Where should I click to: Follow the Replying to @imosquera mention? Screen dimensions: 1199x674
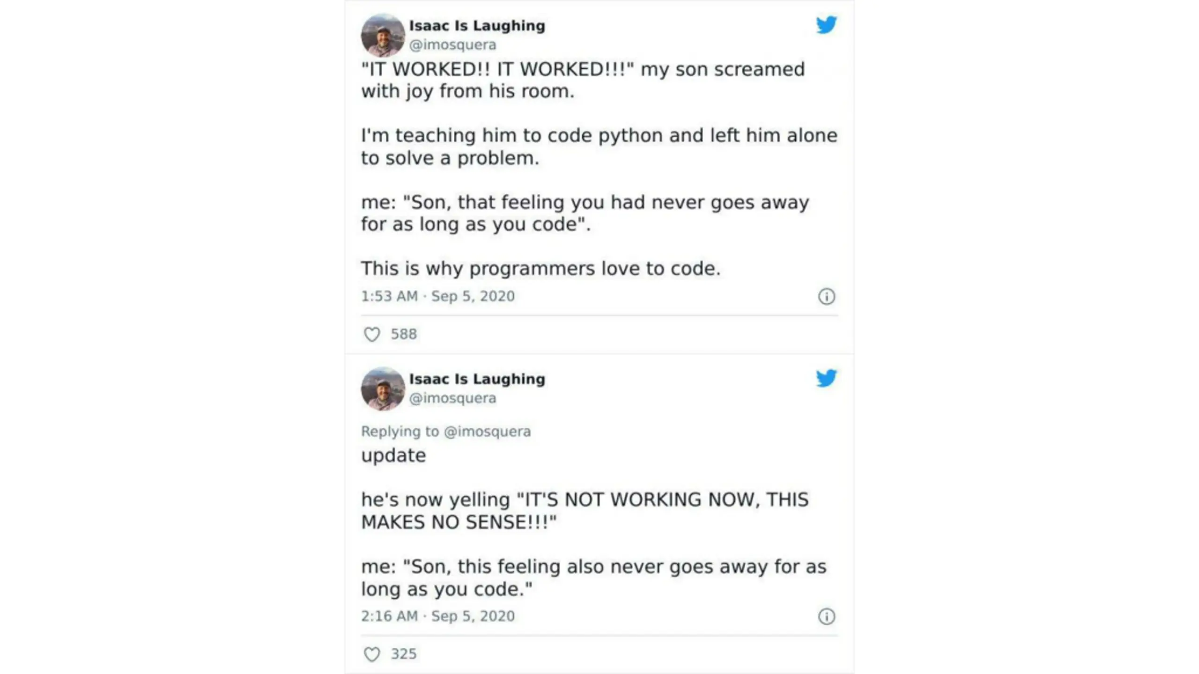pos(487,432)
